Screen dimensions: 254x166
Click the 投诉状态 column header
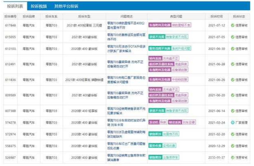[x=239, y=16]
